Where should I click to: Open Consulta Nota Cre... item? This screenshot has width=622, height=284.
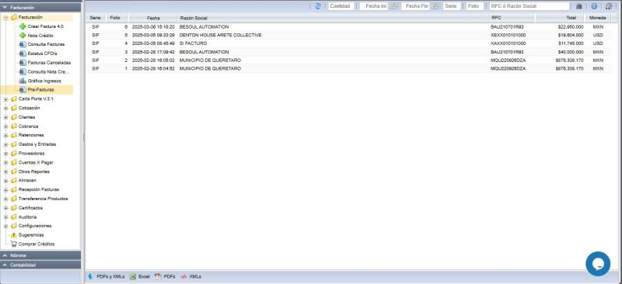pyautogui.click(x=44, y=71)
